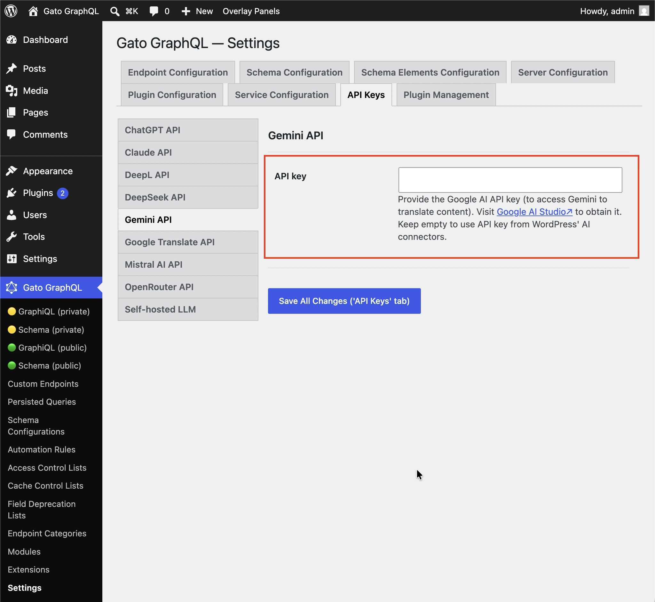This screenshot has height=602, width=655.
Task: Select ChatGPT API section
Action: click(x=188, y=130)
